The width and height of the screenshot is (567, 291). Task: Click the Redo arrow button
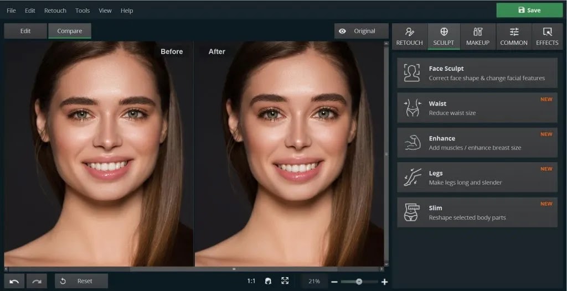coord(37,281)
